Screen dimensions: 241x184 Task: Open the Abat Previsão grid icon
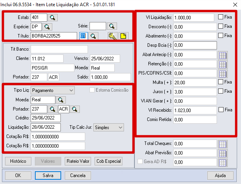(x=222, y=153)
